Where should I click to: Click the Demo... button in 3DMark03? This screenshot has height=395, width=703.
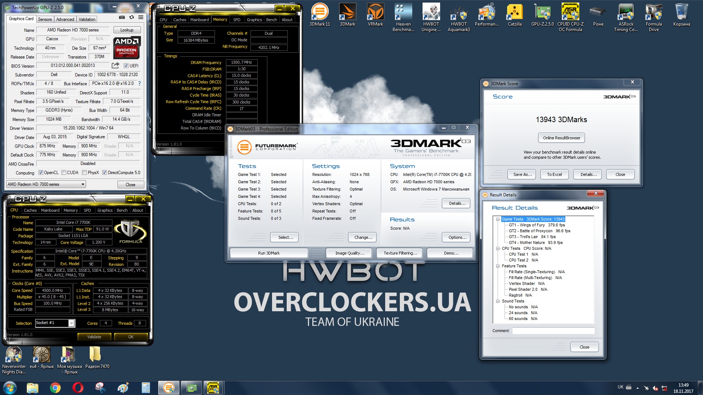point(450,253)
